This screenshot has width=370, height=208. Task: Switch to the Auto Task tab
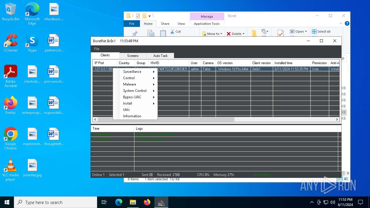(x=160, y=56)
